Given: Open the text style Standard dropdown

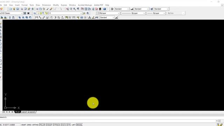Looking at the screenshot, I should pos(128,9).
